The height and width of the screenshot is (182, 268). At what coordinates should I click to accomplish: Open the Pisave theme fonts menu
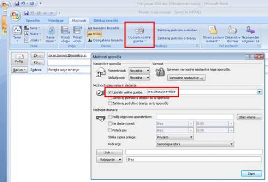click(x=32, y=34)
